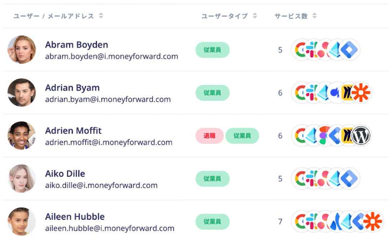Click the Slack icon in Aileen Hubble's row

(x=311, y=222)
